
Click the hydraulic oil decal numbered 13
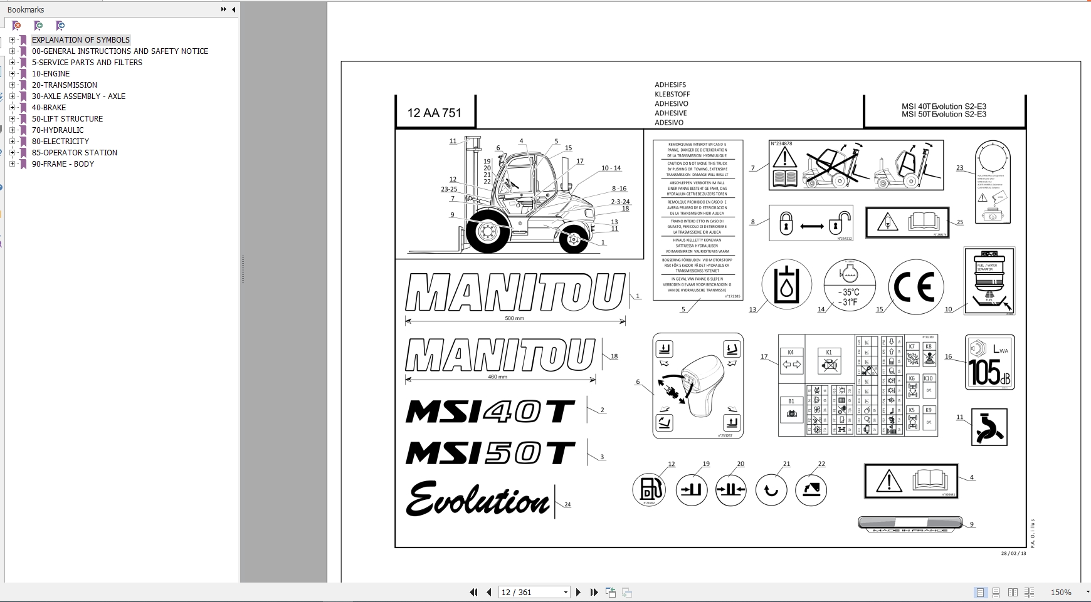click(x=786, y=285)
